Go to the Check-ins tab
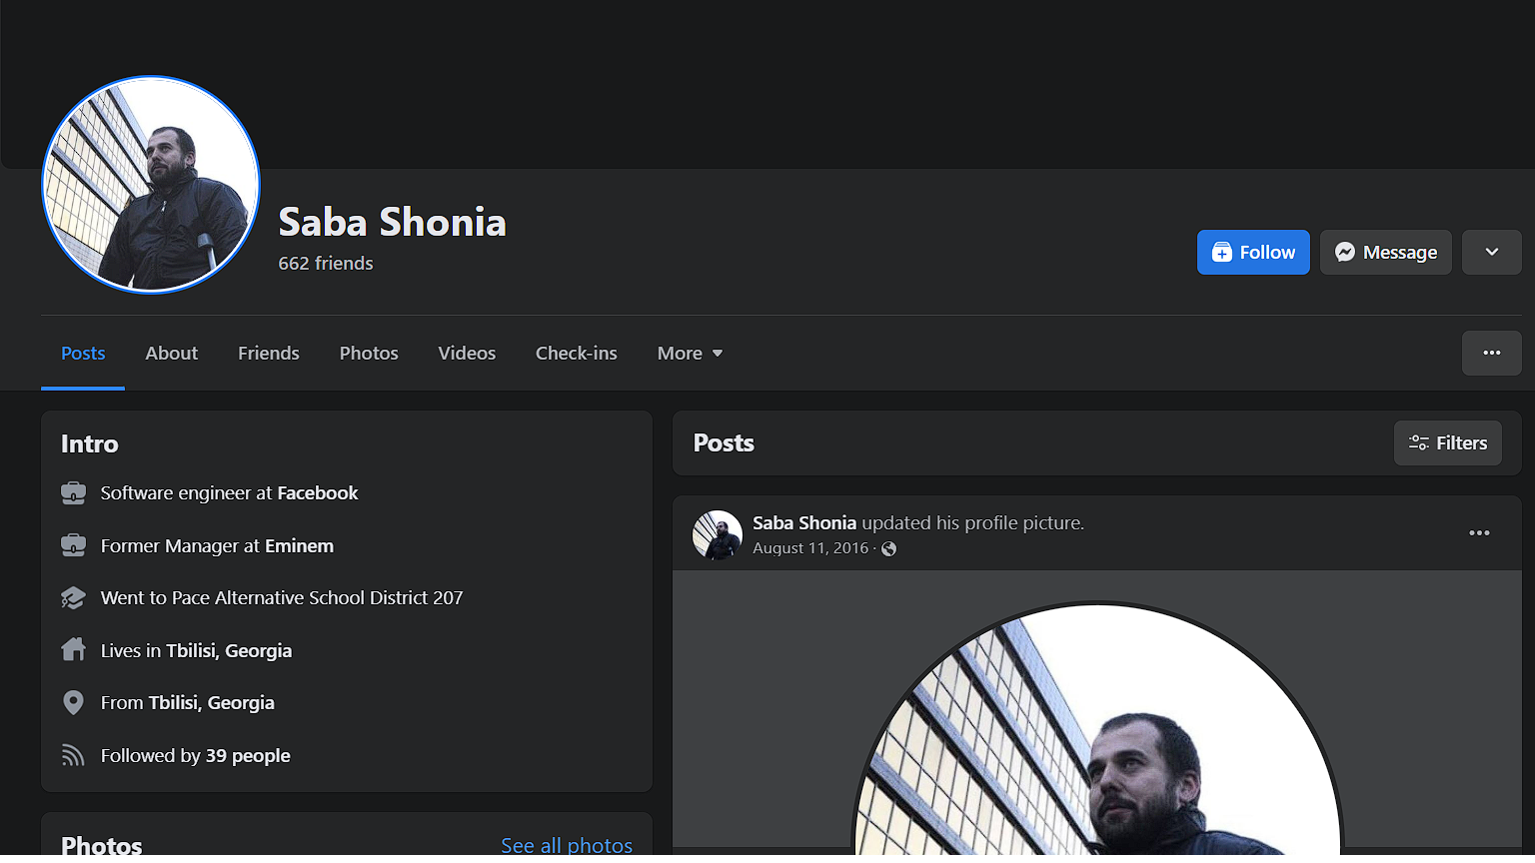This screenshot has width=1535, height=863. (x=576, y=354)
